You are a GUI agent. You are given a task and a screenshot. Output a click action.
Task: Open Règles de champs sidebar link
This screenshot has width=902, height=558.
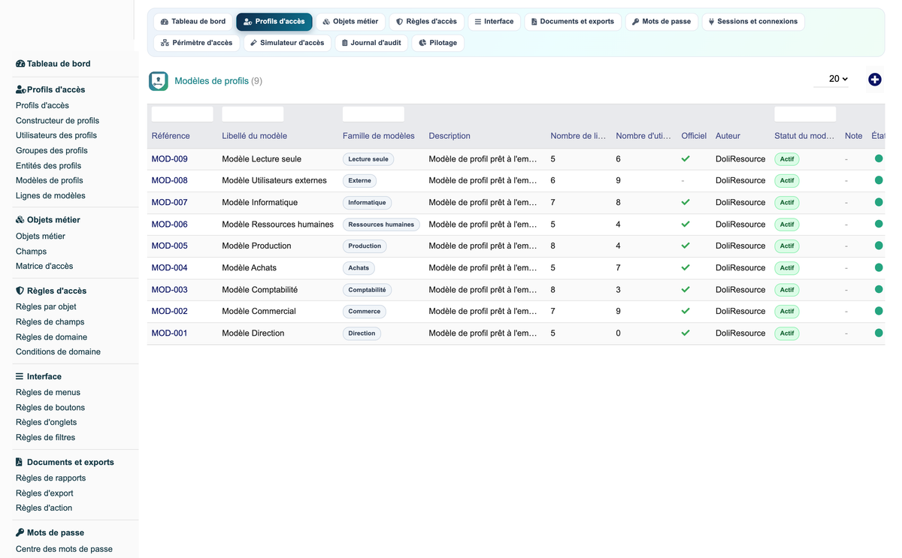(x=50, y=322)
